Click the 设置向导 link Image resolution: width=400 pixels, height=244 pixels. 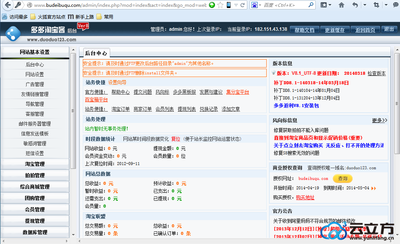(x=117, y=82)
